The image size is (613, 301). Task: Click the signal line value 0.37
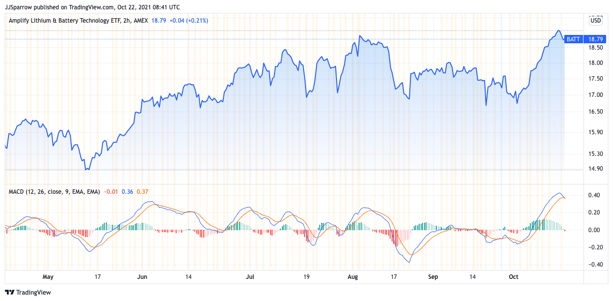coord(142,191)
